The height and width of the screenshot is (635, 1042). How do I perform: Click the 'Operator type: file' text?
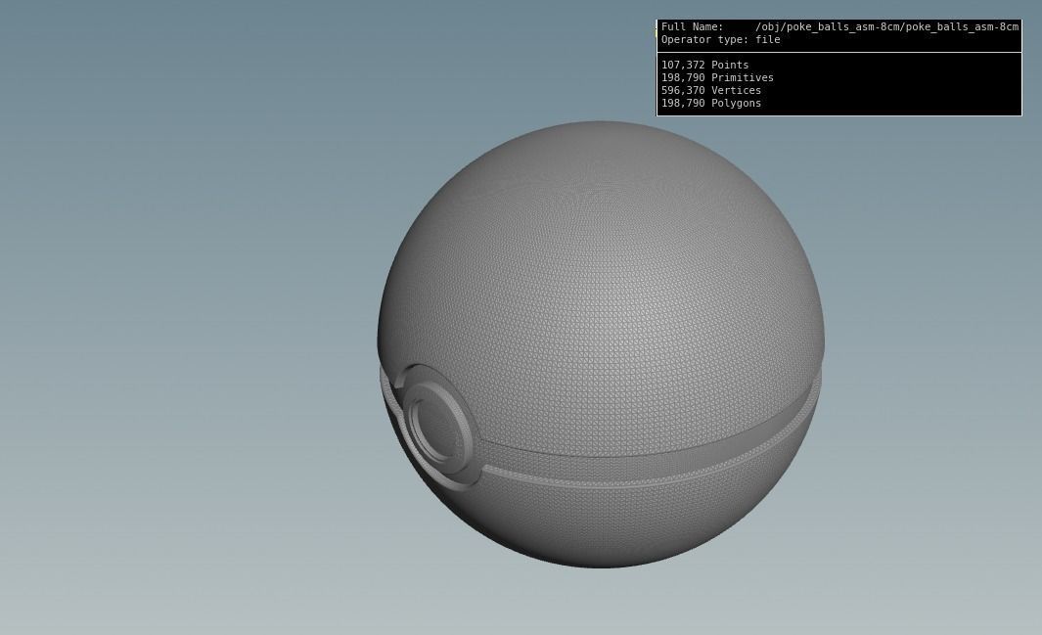coord(720,40)
